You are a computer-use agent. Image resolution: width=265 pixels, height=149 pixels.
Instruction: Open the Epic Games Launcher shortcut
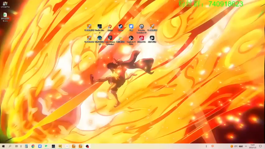point(110,40)
